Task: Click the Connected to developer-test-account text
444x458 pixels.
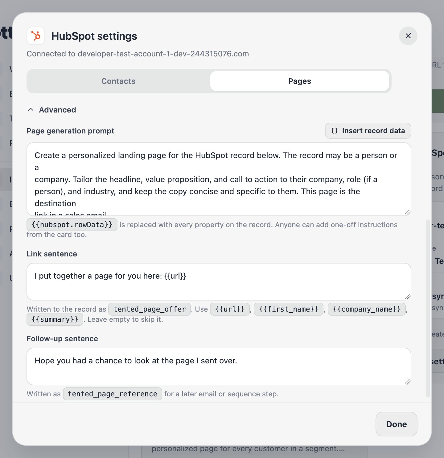Action: coord(138,54)
